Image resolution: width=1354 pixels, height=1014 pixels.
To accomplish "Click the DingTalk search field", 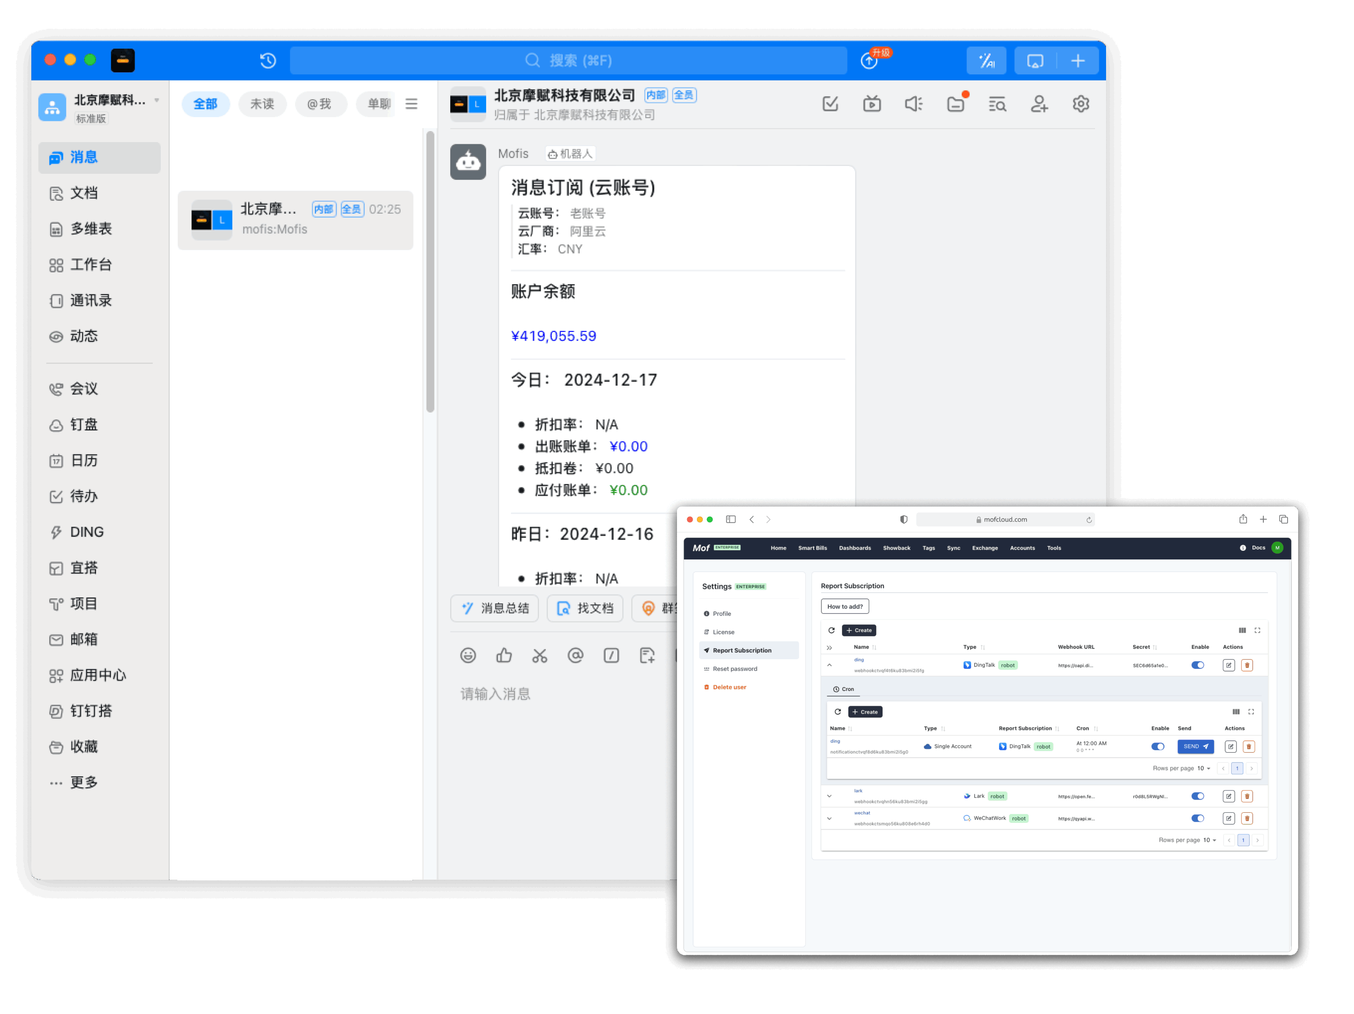I will pos(568,60).
